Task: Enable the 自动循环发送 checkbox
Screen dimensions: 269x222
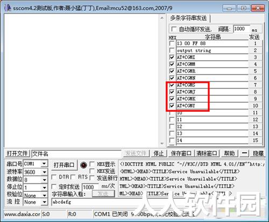Action: click(174, 29)
